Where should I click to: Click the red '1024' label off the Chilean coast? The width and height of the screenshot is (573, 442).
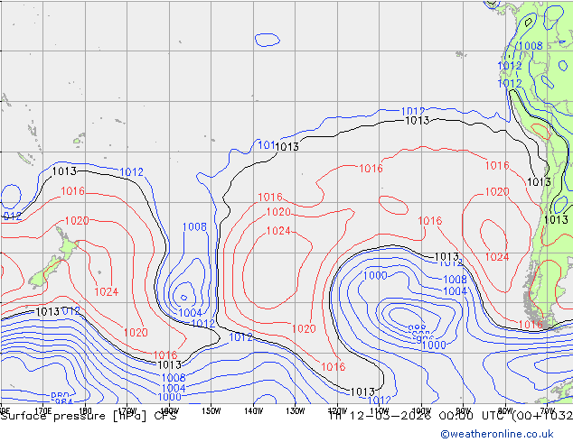pyautogui.click(x=497, y=257)
